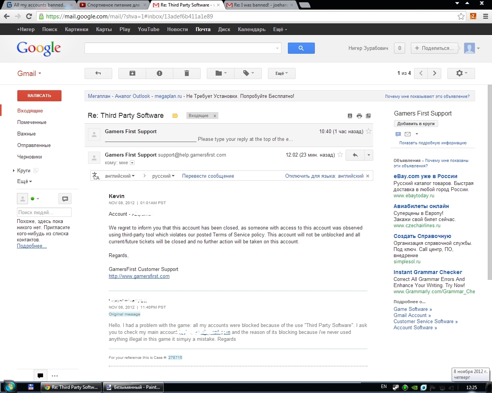Expand the settings gear menu
This screenshot has height=393, width=492.
pos(461,73)
